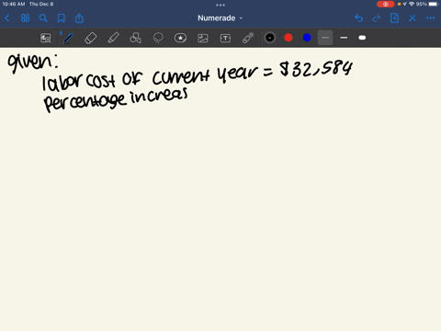Tap the handwritten word 'given:'

33,63
